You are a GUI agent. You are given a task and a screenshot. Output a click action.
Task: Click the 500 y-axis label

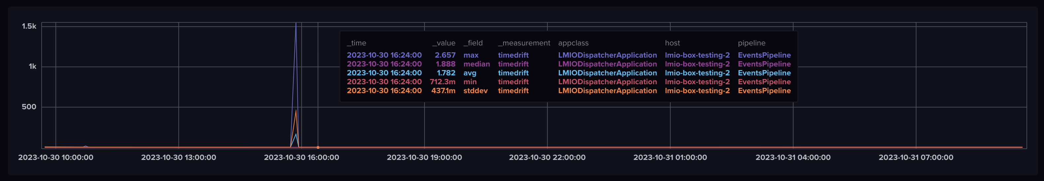click(x=29, y=107)
